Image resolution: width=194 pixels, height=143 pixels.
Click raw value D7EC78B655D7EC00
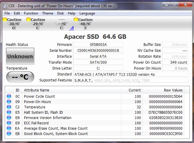[166, 113]
